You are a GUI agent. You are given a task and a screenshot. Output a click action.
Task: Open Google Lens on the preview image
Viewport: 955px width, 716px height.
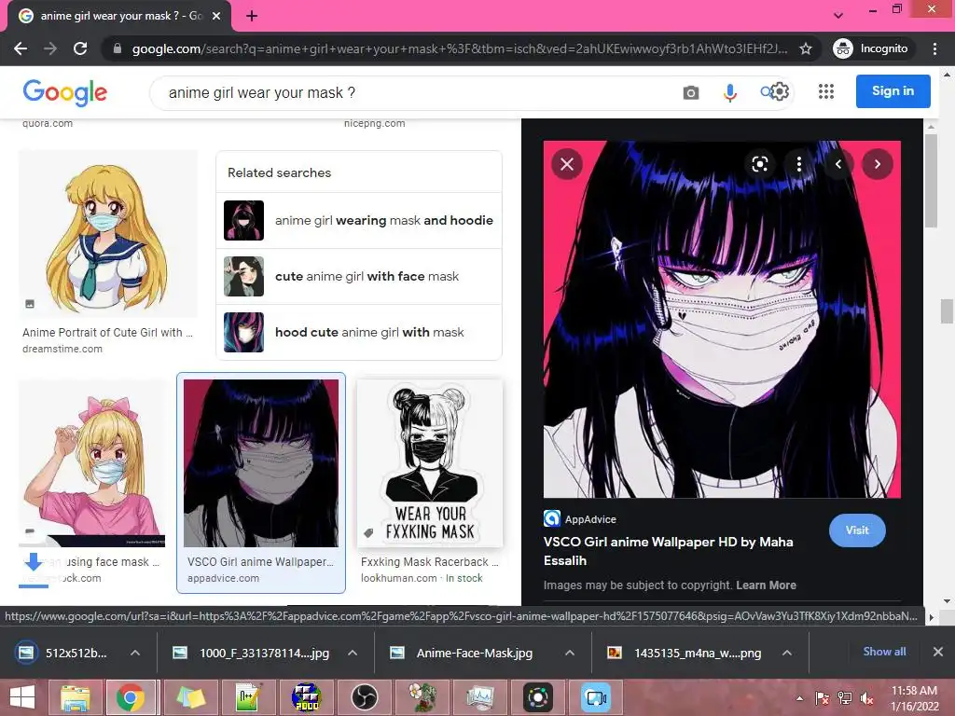pyautogui.click(x=759, y=164)
